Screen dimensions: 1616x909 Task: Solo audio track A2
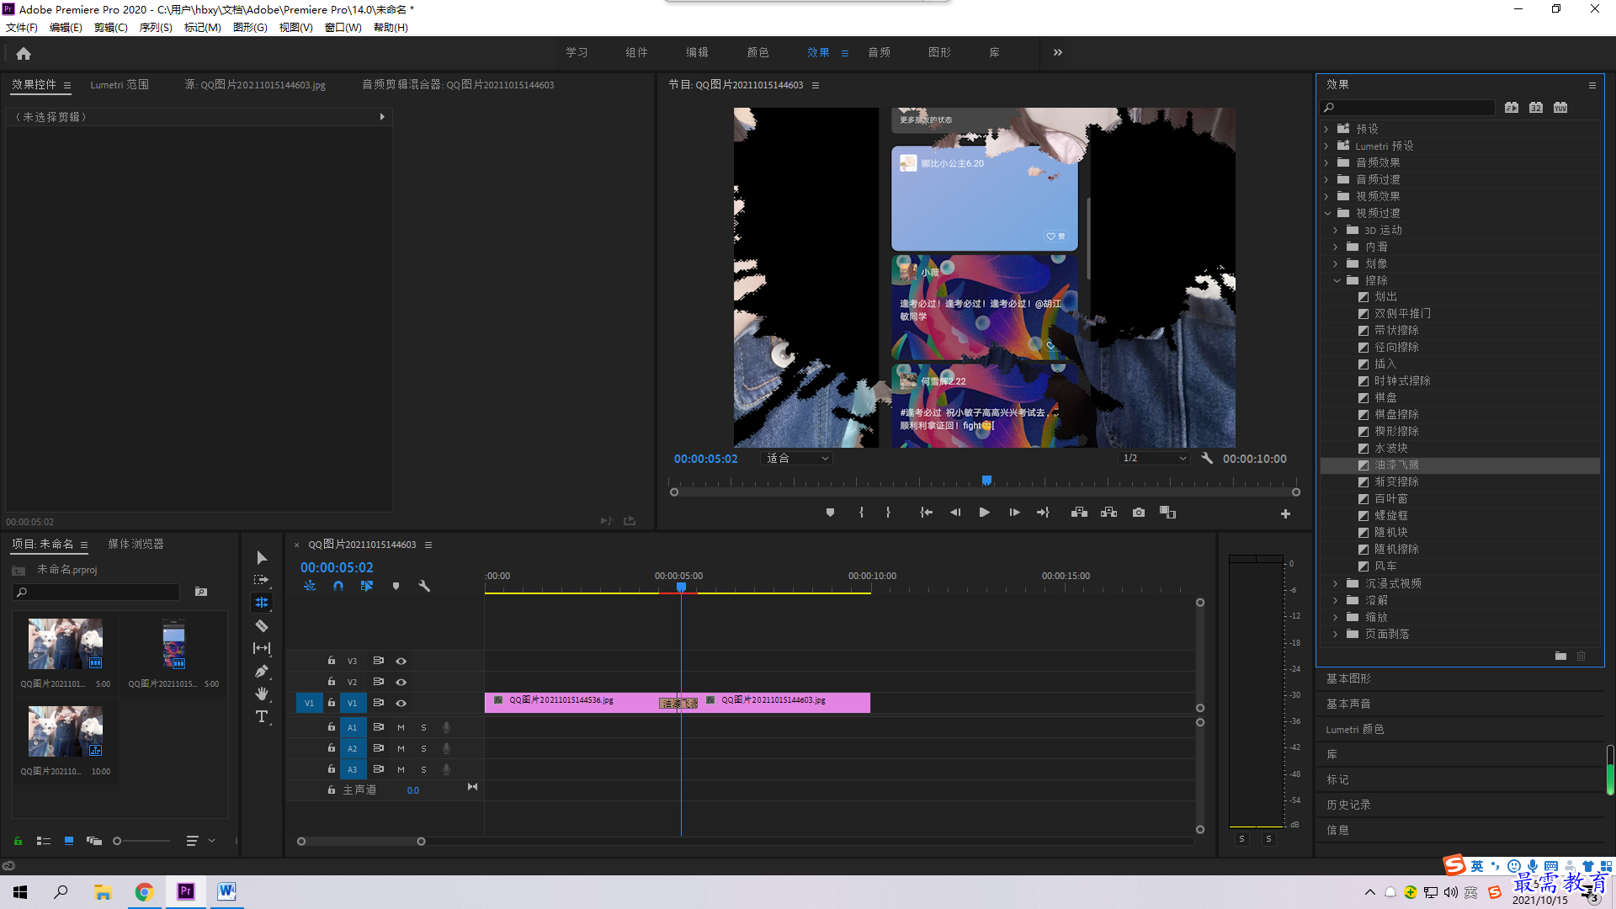pyautogui.click(x=423, y=748)
